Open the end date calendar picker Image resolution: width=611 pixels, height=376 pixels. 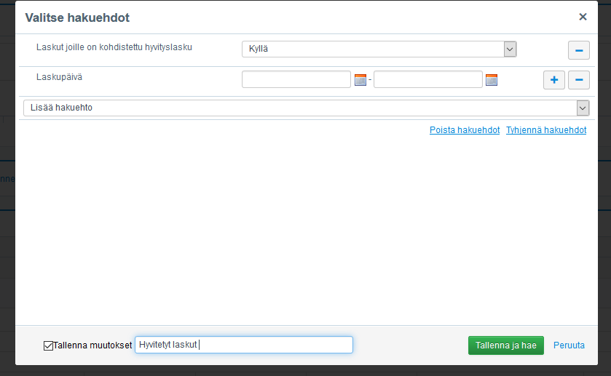point(492,80)
